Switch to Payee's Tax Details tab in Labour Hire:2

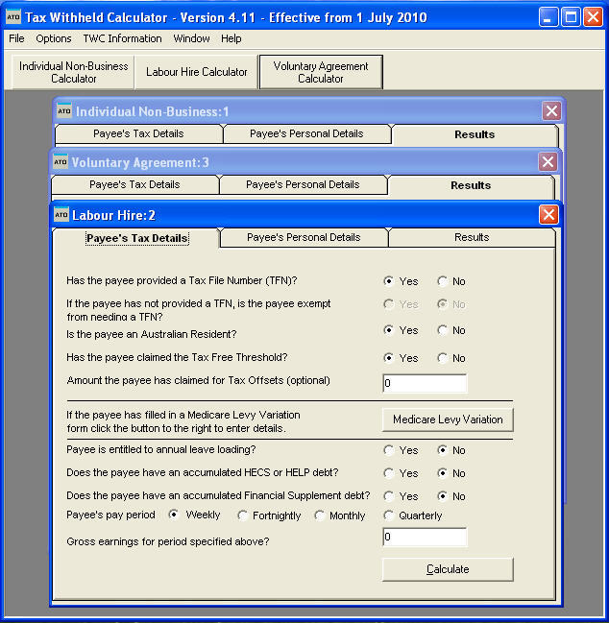(x=137, y=238)
